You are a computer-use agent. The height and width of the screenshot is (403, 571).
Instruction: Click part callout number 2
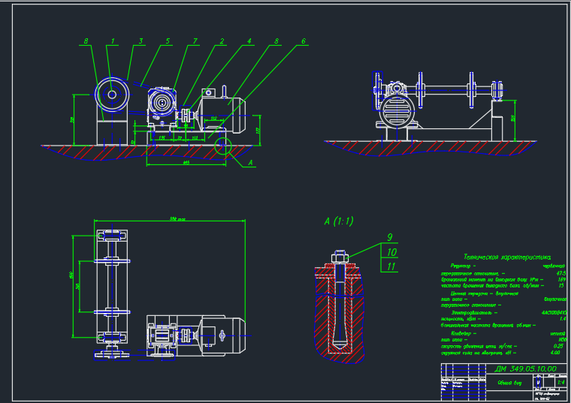[222, 41]
